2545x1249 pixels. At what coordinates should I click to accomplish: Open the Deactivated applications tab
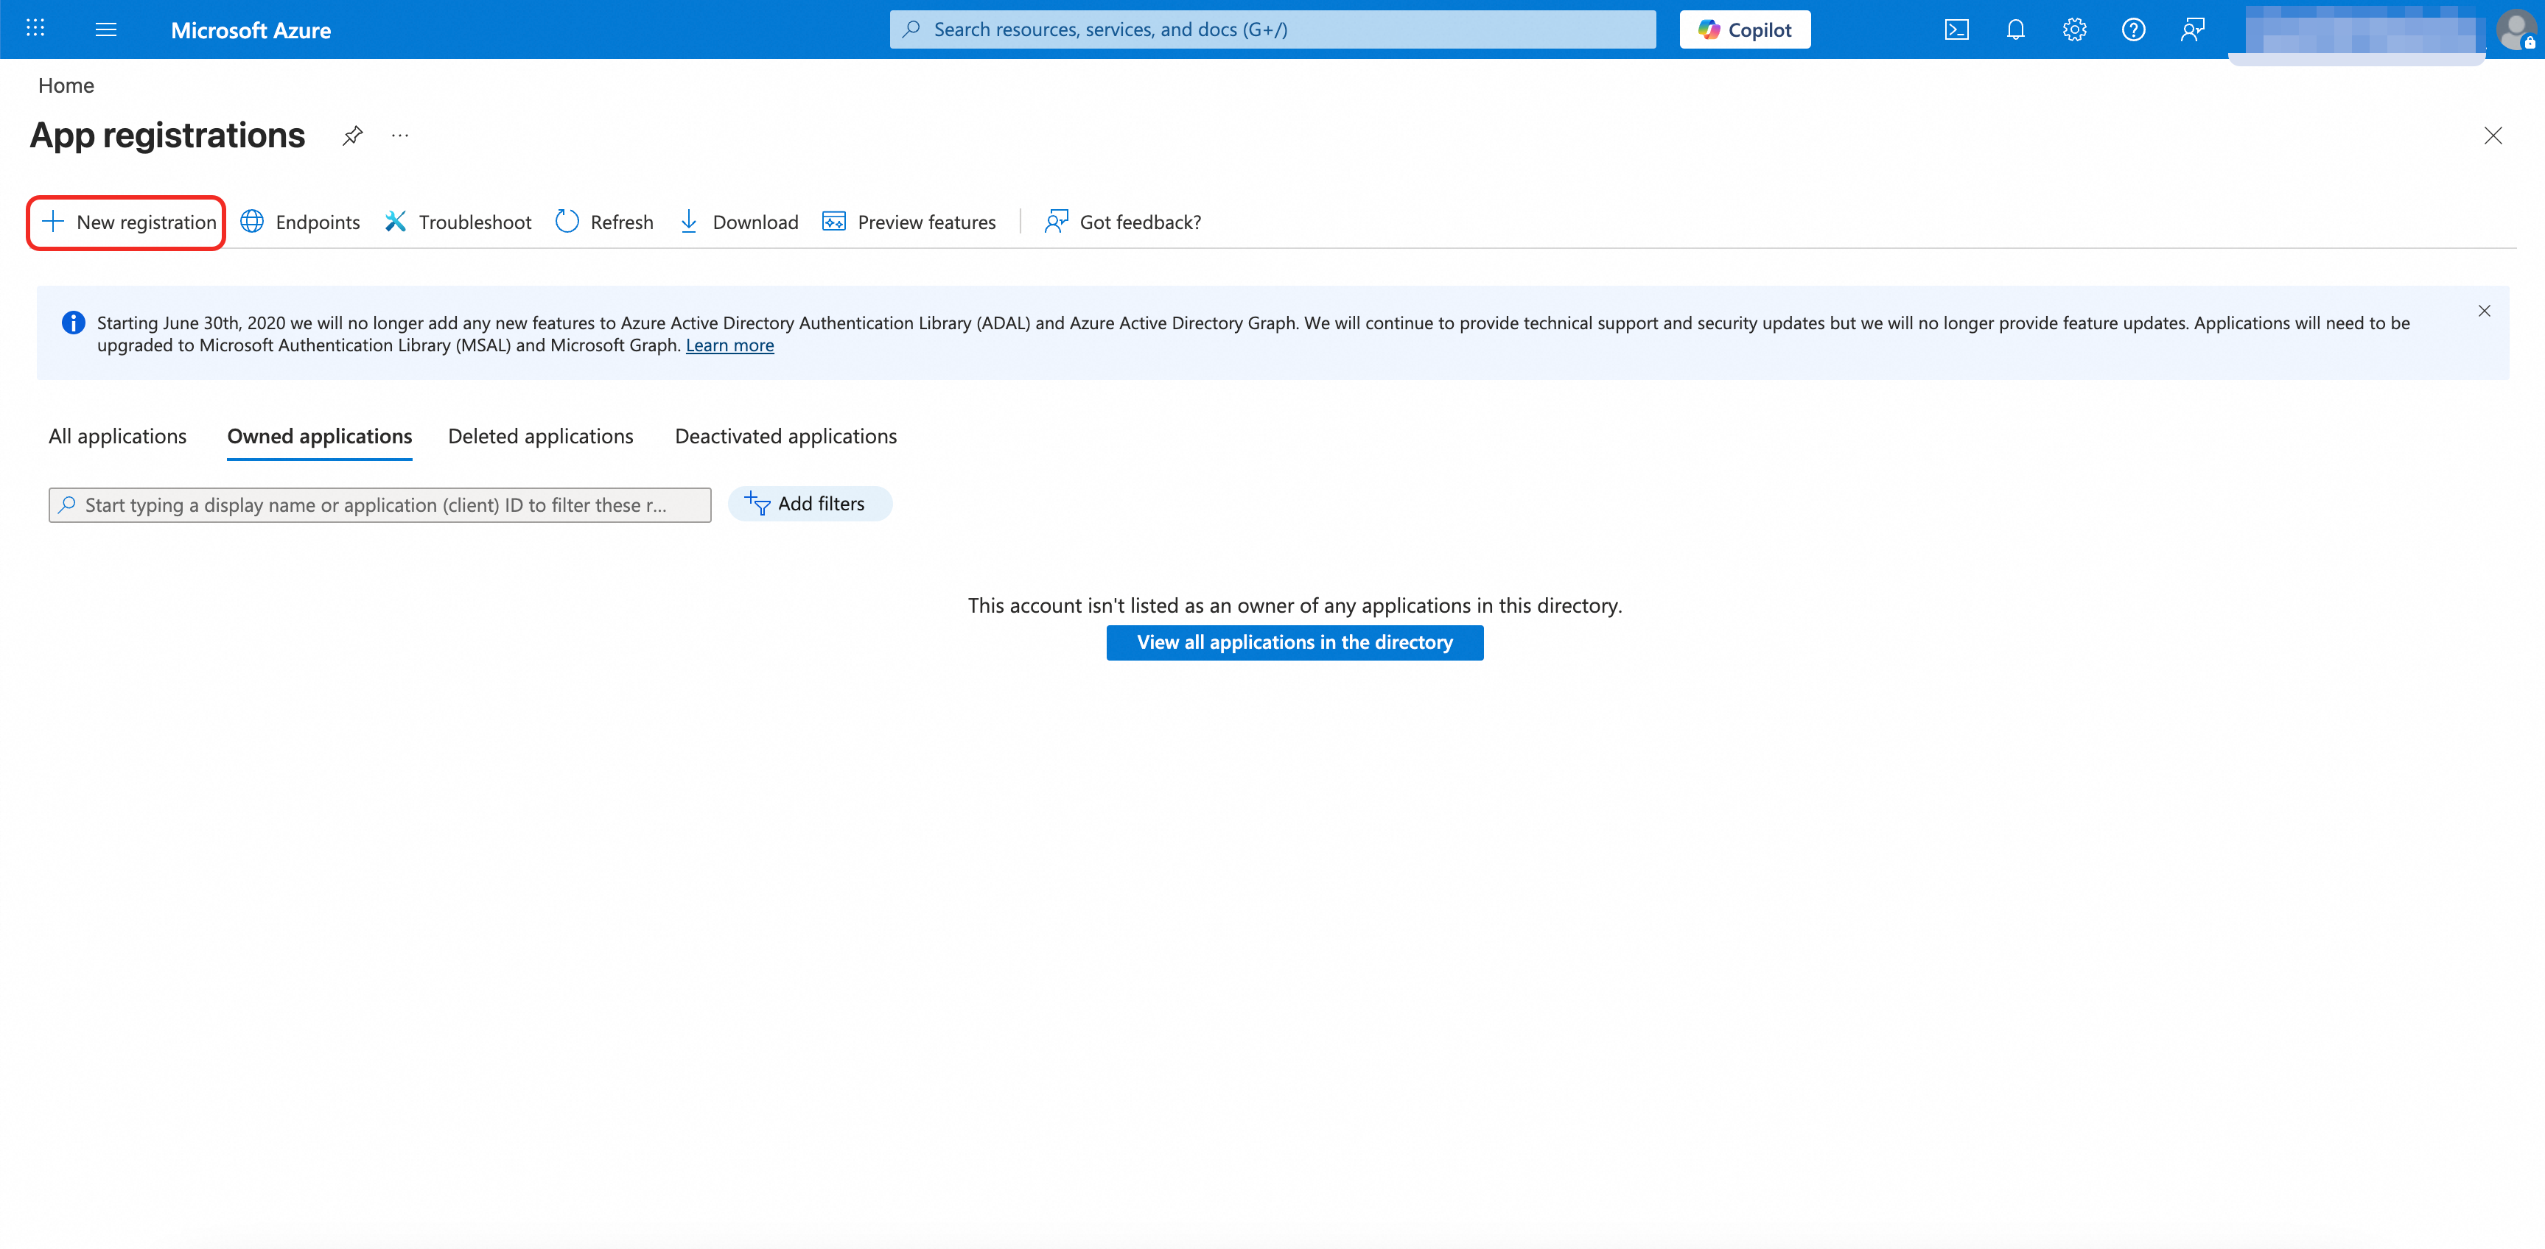(785, 437)
